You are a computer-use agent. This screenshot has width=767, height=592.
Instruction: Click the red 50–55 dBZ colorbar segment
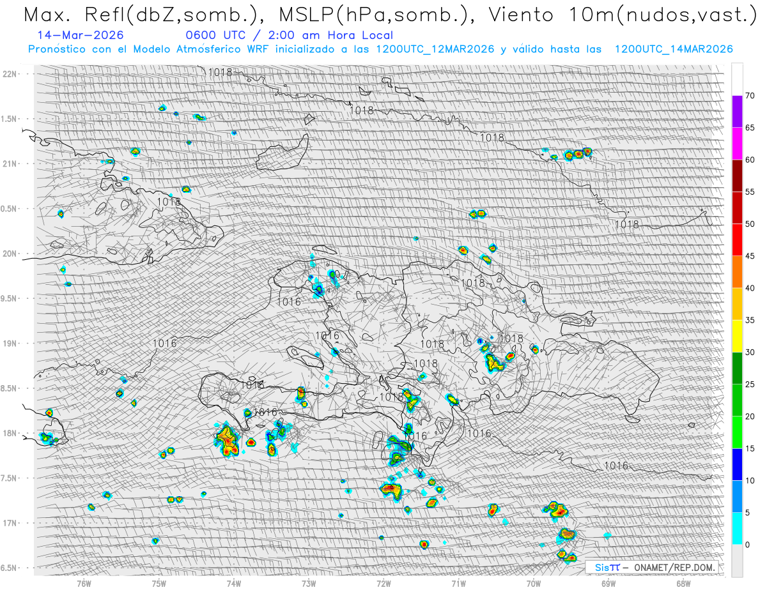tap(737, 208)
